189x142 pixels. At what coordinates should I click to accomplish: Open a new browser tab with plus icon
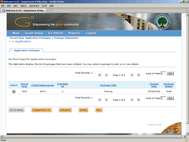tap(50, 11)
